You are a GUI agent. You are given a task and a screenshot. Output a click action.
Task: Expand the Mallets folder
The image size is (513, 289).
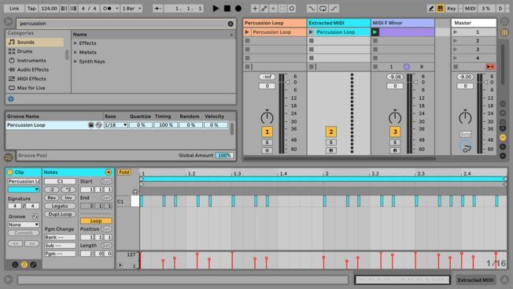tap(76, 53)
